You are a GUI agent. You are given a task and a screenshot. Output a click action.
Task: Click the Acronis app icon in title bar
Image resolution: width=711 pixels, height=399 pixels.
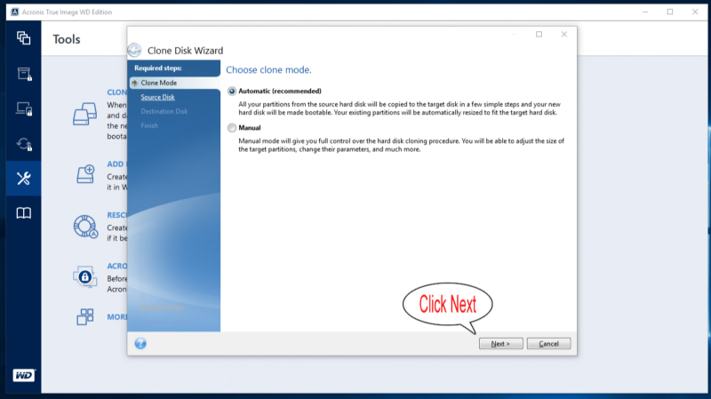(15, 12)
